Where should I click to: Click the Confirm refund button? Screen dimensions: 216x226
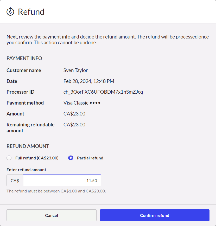(x=155, y=215)
